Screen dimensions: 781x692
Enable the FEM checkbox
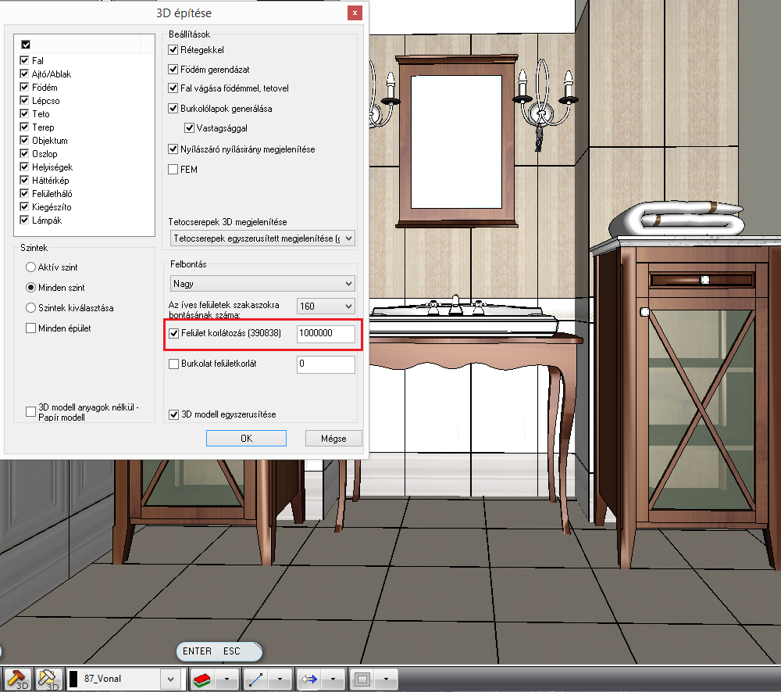click(x=174, y=169)
